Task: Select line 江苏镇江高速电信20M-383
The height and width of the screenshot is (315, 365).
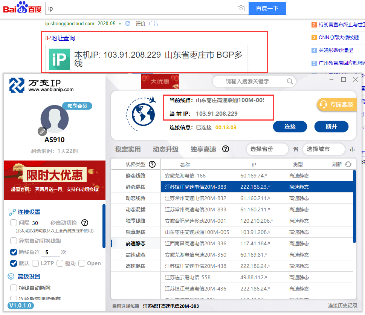Action: pyautogui.click(x=257, y=187)
